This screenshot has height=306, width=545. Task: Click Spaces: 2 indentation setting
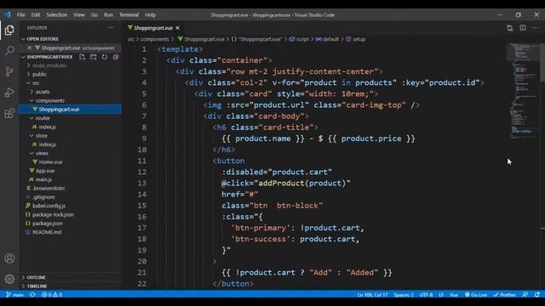pos(404,295)
